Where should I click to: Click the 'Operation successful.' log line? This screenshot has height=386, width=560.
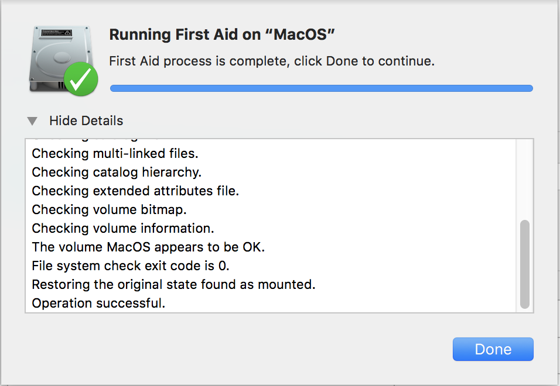click(x=98, y=304)
